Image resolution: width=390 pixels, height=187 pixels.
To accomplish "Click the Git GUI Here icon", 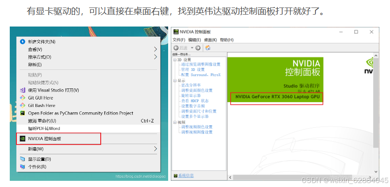I will pyautogui.click(x=23, y=98).
